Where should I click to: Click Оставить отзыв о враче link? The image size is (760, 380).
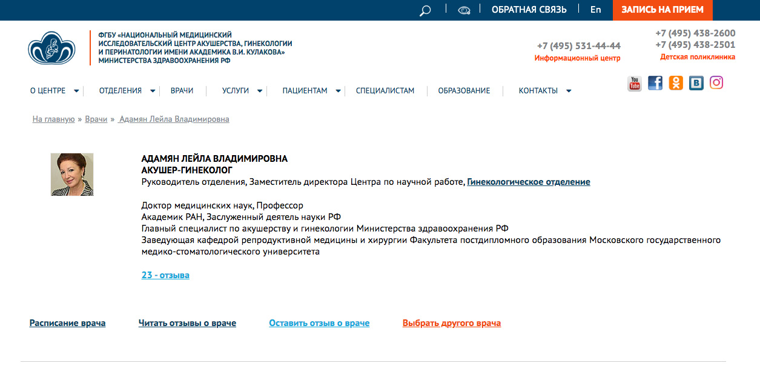319,323
